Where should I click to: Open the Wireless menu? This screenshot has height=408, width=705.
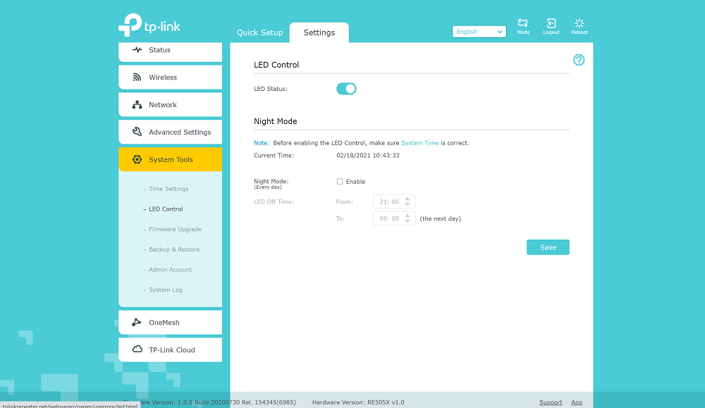point(171,78)
